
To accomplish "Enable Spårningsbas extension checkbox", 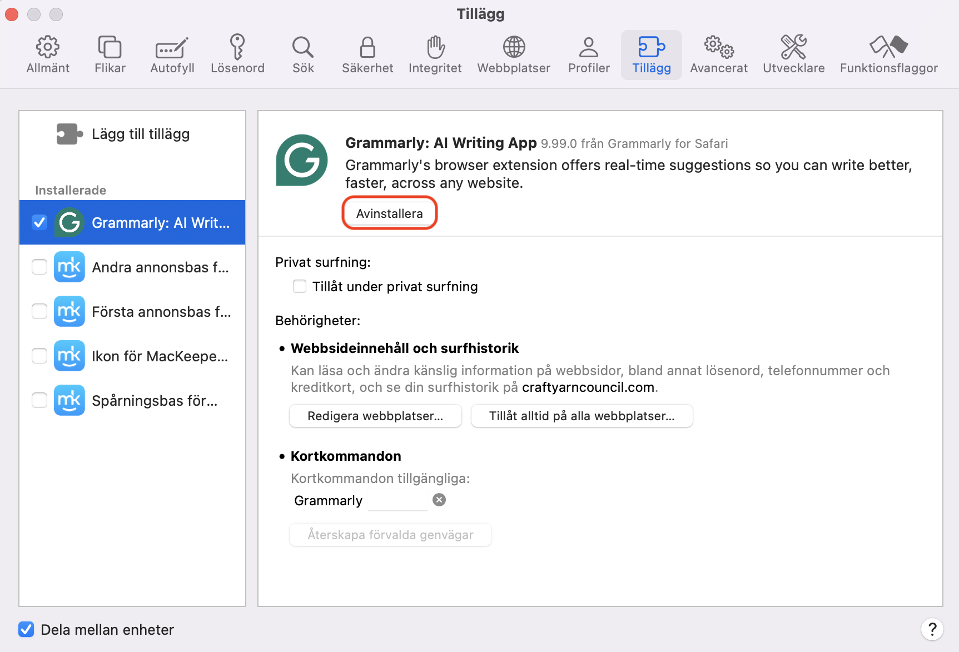I will click(39, 400).
